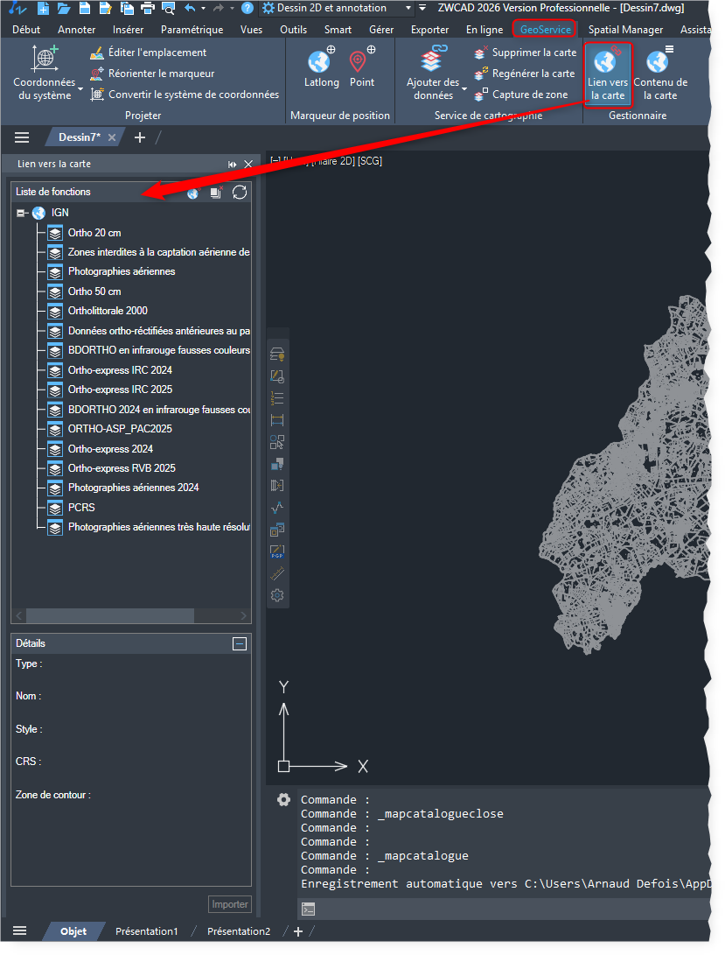Collapse the IGN tree node
The image size is (725, 955).
pyautogui.click(x=22, y=213)
